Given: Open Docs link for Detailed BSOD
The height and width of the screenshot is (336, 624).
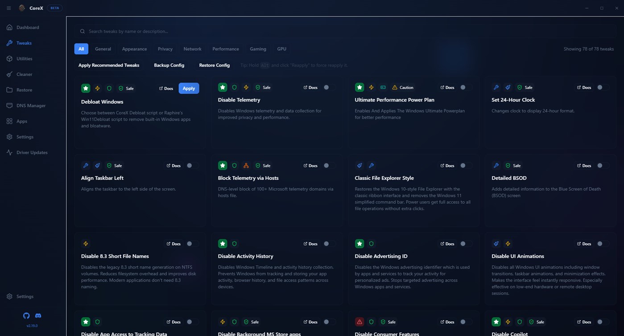Looking at the screenshot, I should (584, 166).
